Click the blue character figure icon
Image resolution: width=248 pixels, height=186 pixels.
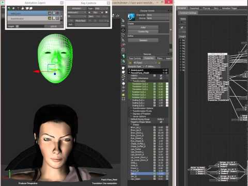click(x=131, y=17)
